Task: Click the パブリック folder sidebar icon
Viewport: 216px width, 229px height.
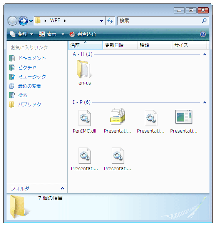Action: pyautogui.click(x=12, y=104)
